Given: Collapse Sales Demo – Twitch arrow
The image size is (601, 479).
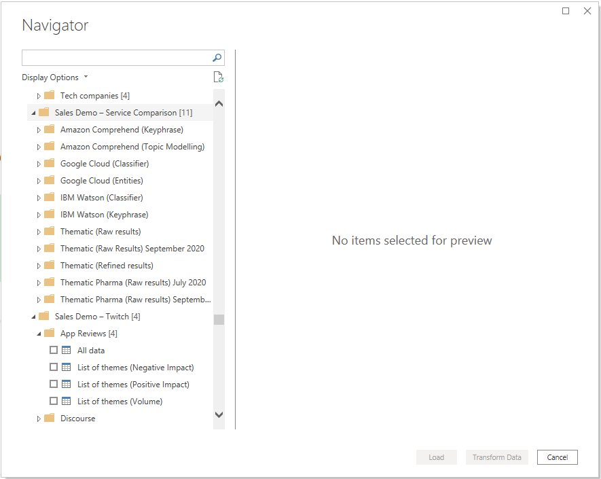Looking at the screenshot, I should click(33, 317).
